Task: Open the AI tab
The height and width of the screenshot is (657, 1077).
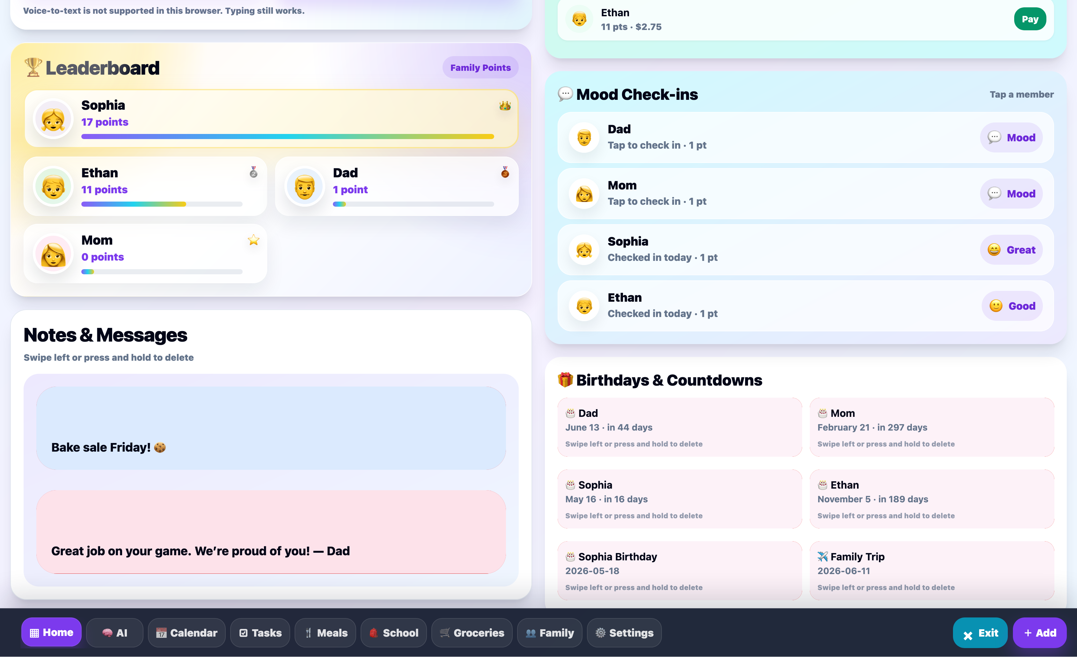Action: (x=114, y=632)
